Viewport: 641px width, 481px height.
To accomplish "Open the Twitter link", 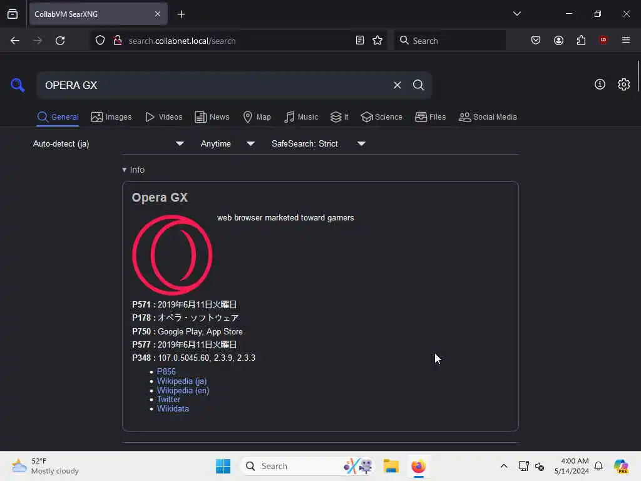I will click(168, 399).
